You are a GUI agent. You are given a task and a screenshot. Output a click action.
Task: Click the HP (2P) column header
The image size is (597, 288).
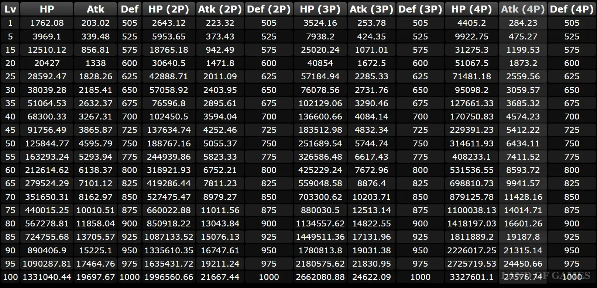pos(169,9)
